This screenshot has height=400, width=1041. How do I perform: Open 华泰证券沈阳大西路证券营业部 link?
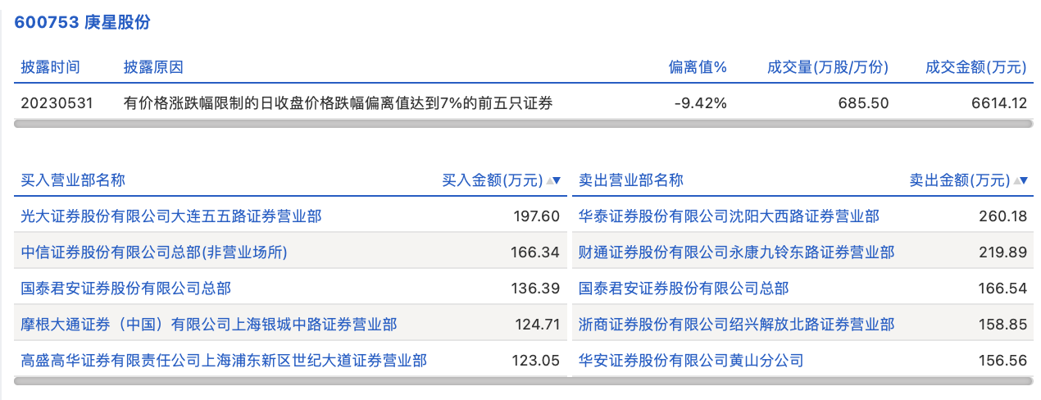pyautogui.click(x=729, y=216)
